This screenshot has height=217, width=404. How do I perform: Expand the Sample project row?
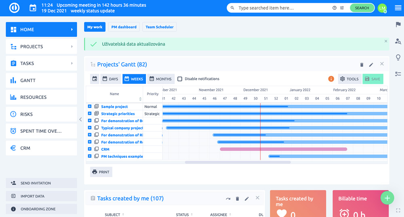[89, 106]
